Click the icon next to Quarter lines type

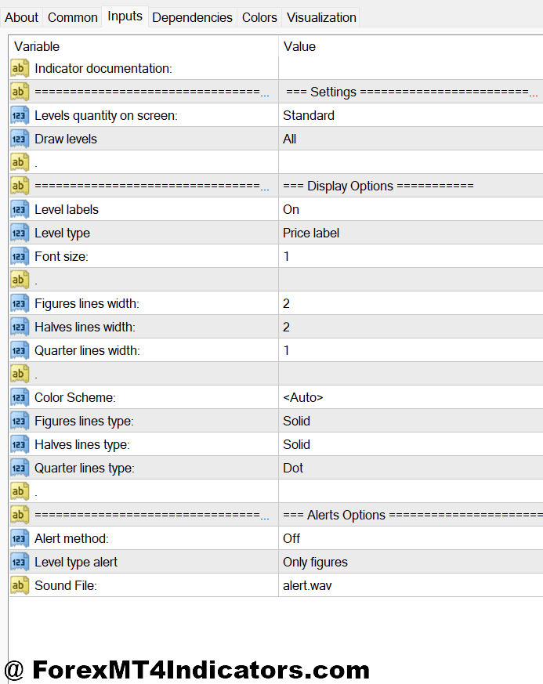click(20, 468)
